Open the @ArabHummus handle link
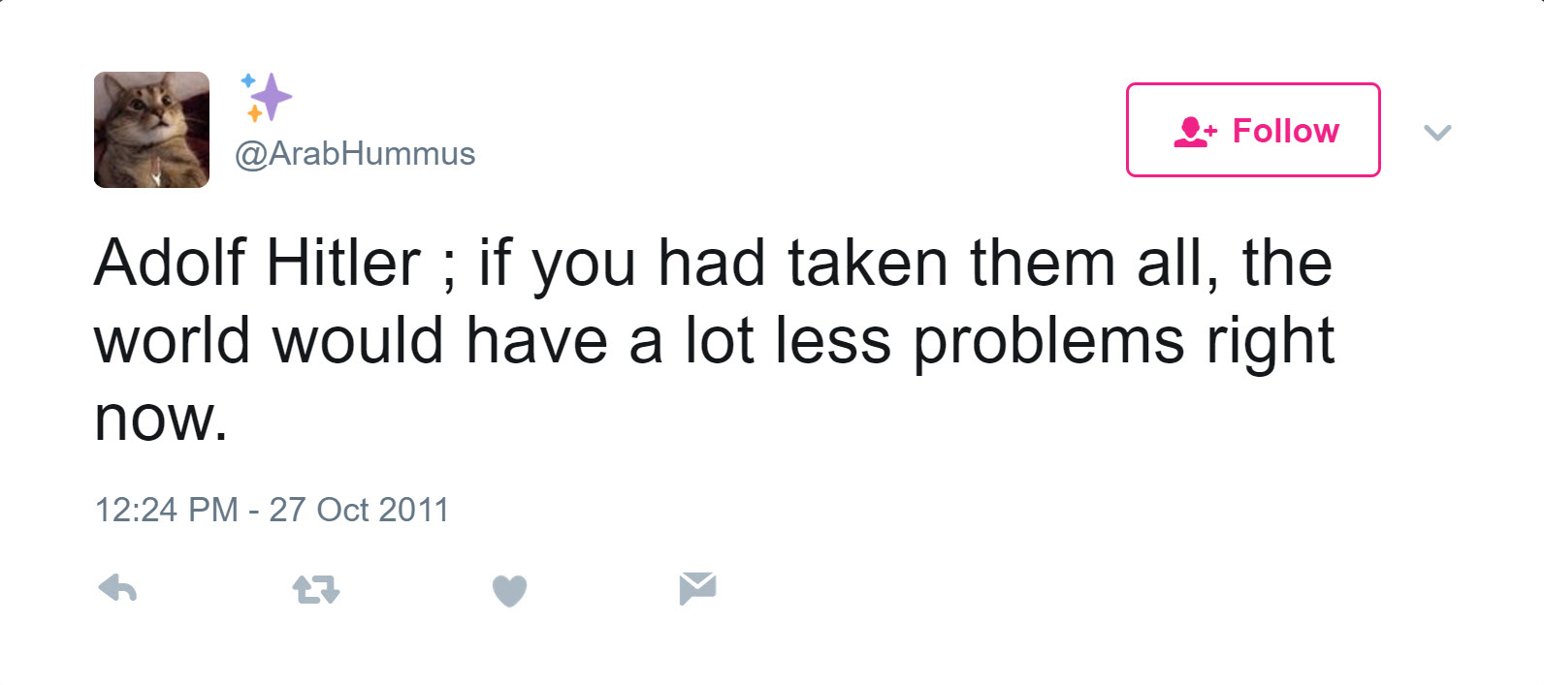The width and height of the screenshot is (1544, 685). click(355, 153)
